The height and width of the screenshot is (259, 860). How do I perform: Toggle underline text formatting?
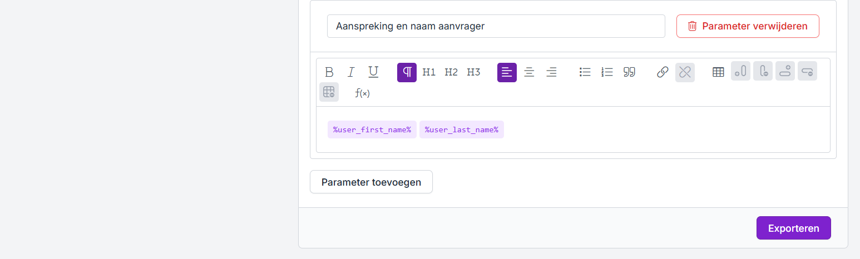tap(373, 72)
